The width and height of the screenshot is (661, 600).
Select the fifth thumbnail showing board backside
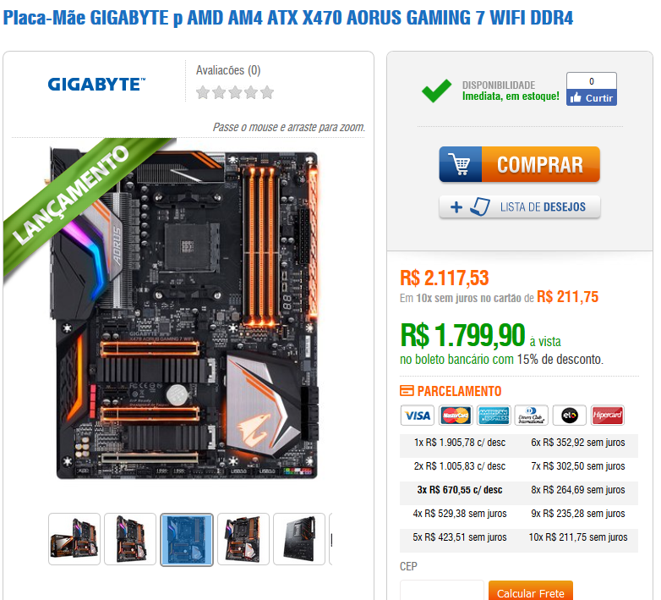tap(299, 539)
